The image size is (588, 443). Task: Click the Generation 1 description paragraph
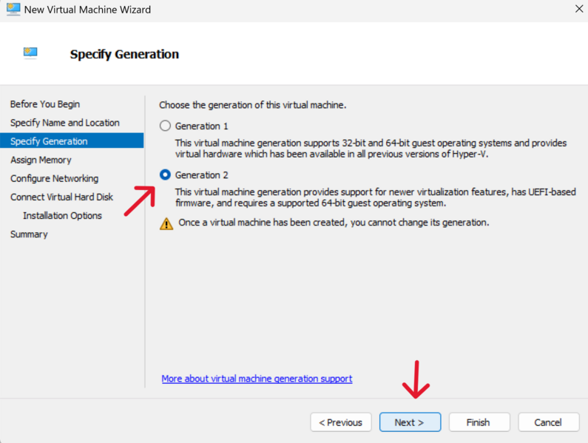point(371,148)
